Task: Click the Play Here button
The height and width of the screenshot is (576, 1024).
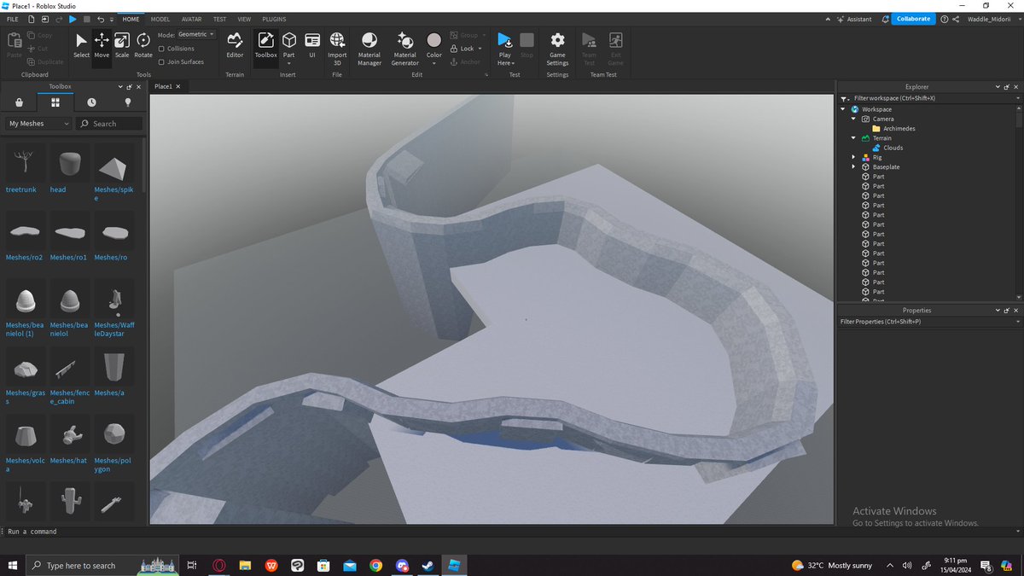Action: [505, 48]
